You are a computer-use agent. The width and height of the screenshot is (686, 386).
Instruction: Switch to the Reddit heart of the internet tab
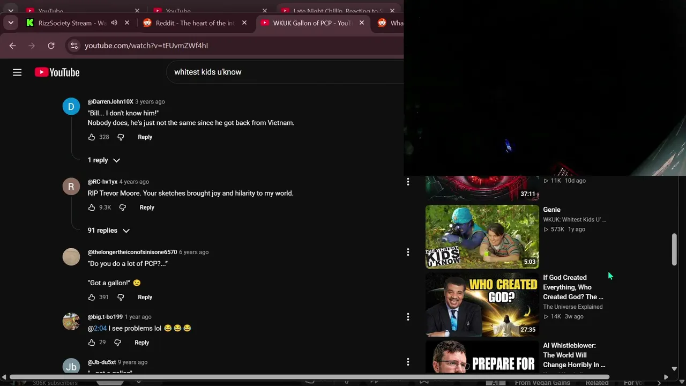(195, 23)
